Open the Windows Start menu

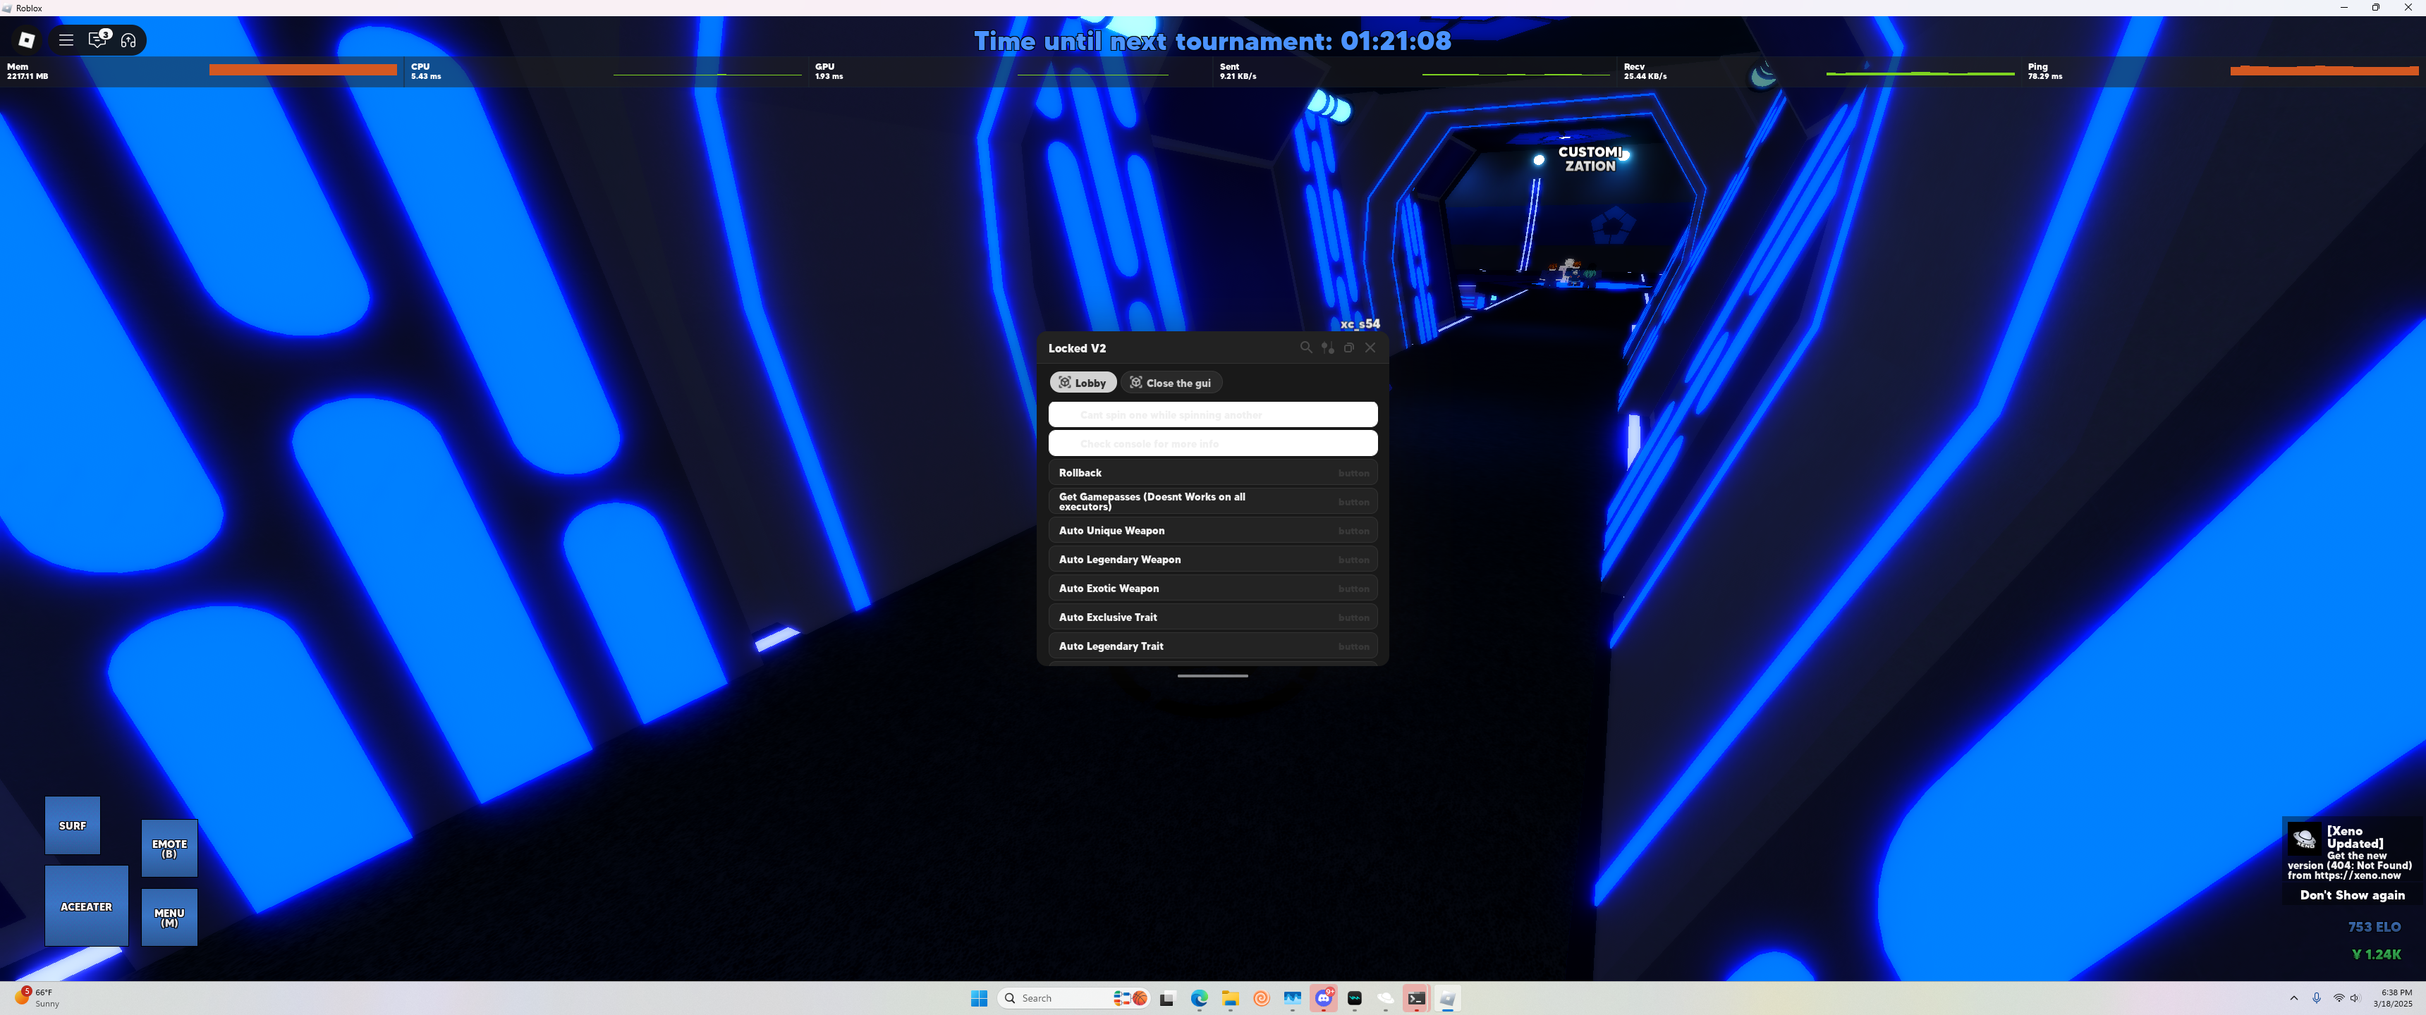(x=978, y=998)
